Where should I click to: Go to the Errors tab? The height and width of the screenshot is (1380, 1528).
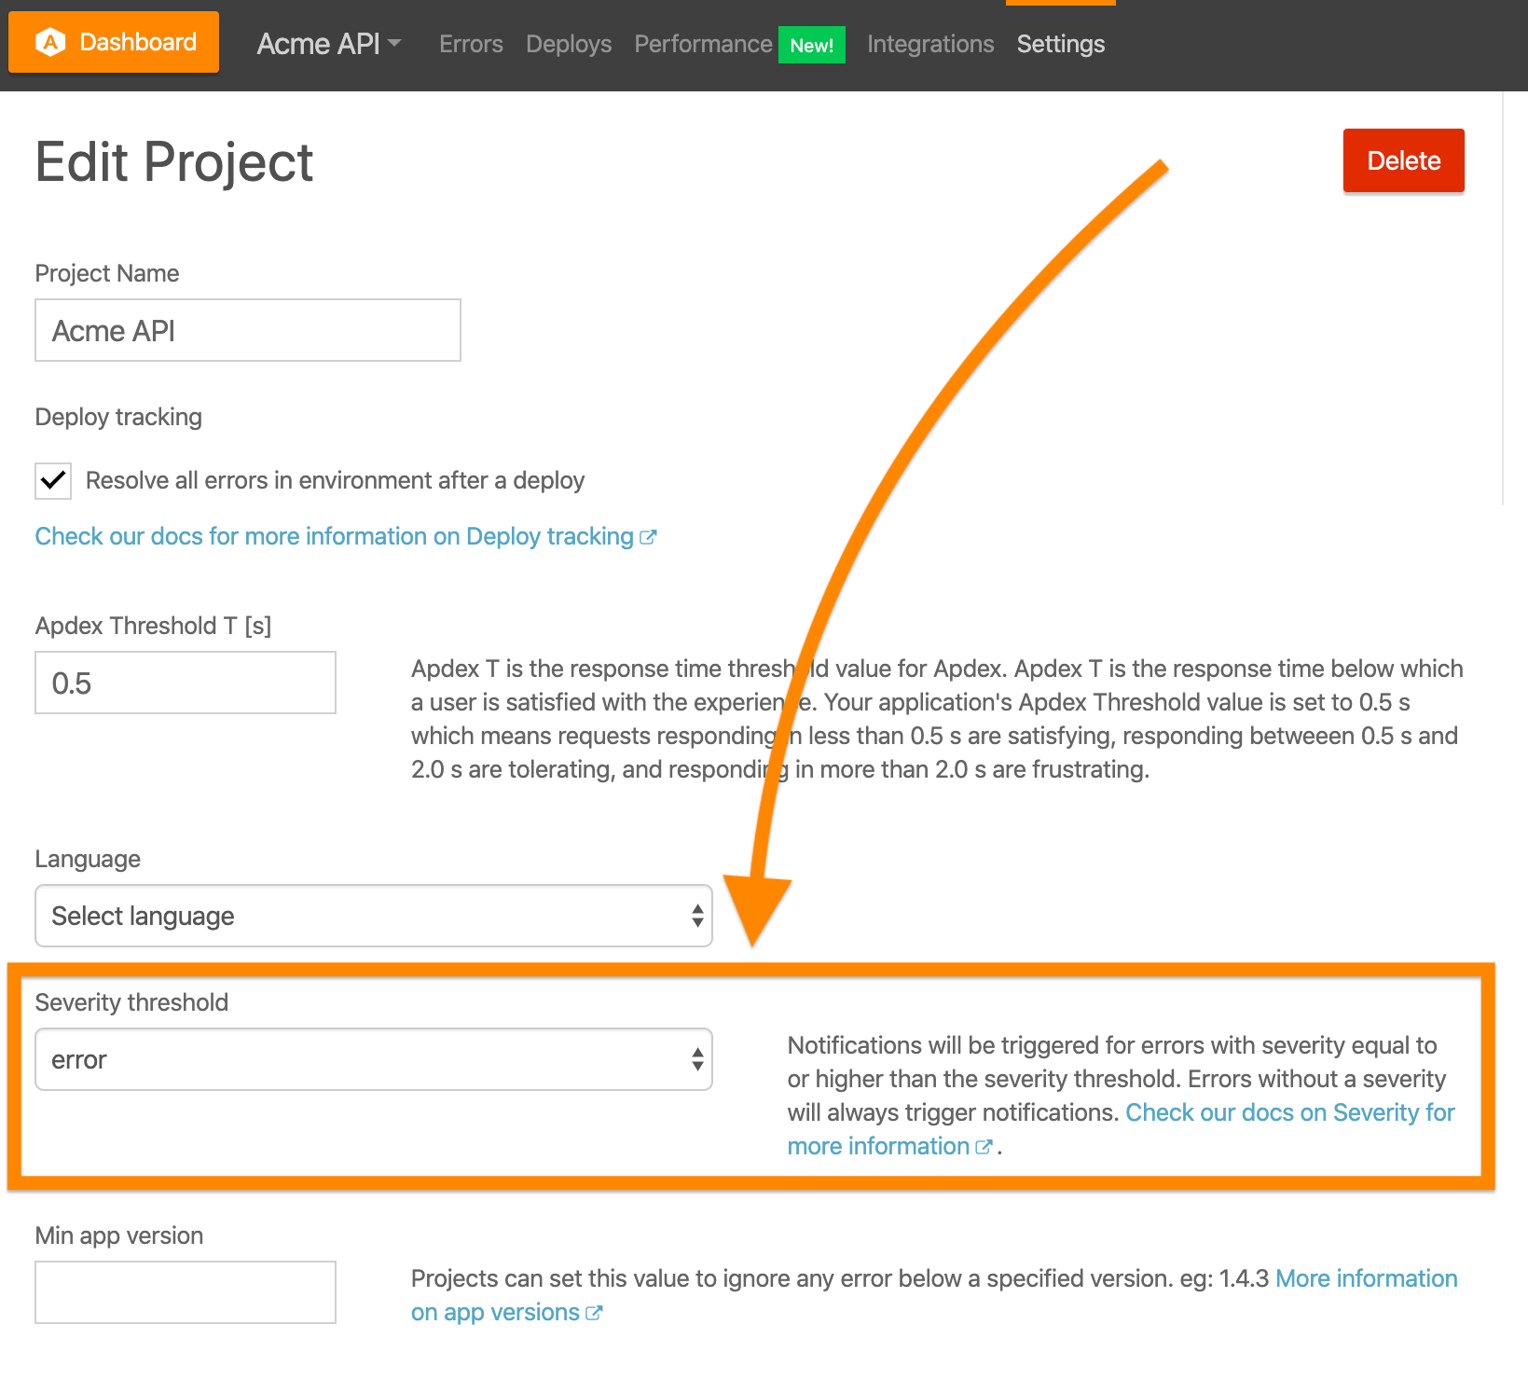click(x=471, y=44)
